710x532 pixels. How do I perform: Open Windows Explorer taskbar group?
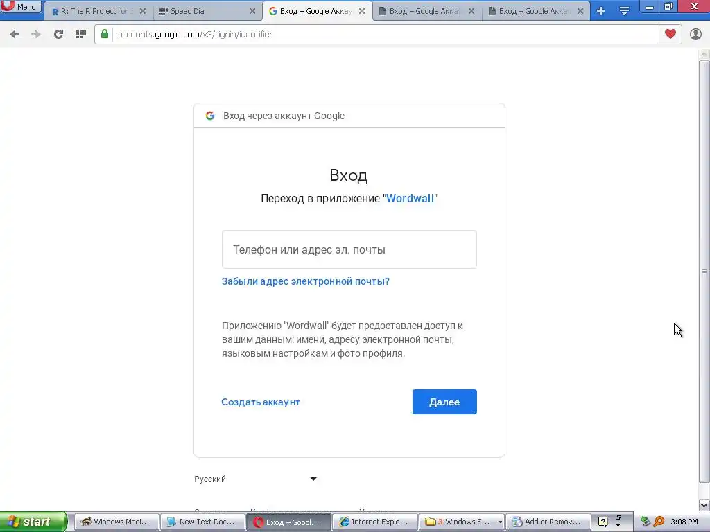tap(461, 522)
